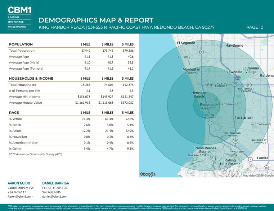Click the Palos Verdes Estates label

coord(205,150)
